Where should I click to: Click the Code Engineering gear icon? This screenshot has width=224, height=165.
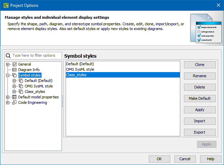(x=15, y=102)
